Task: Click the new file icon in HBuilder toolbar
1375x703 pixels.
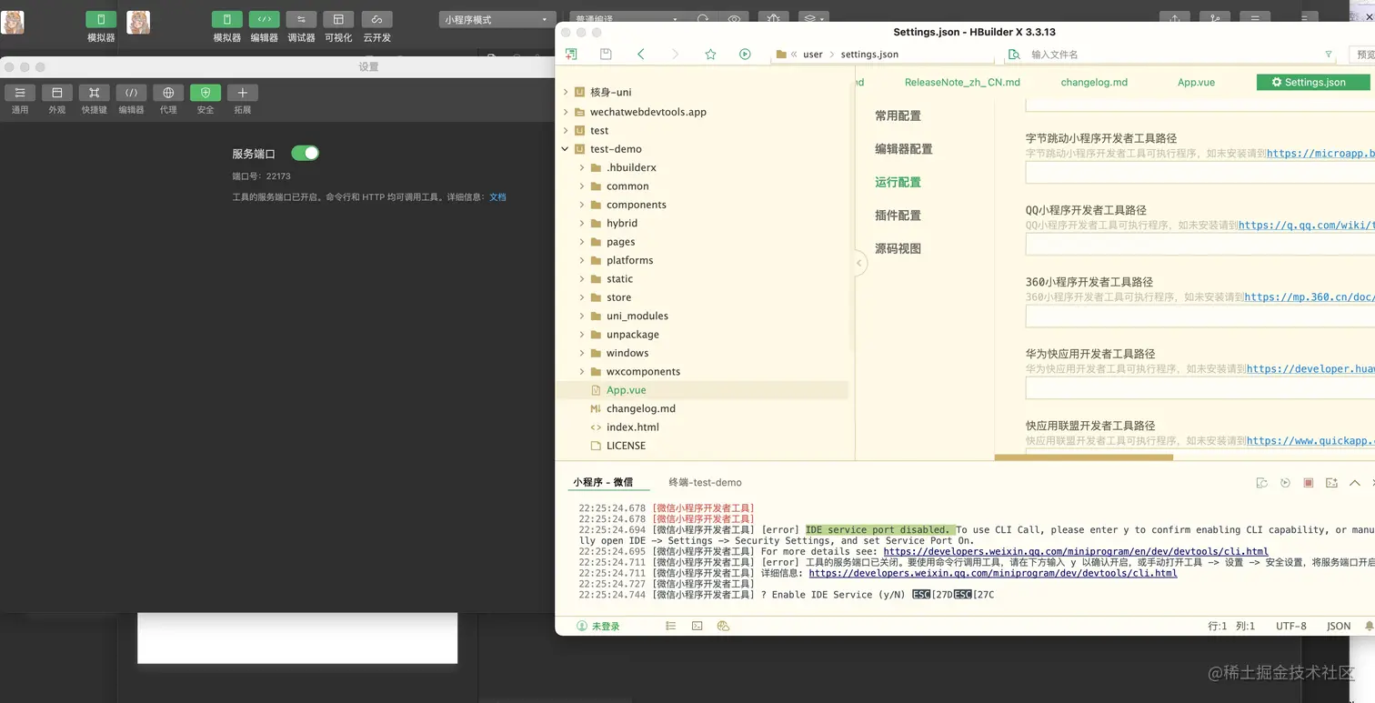Action: pyautogui.click(x=571, y=55)
